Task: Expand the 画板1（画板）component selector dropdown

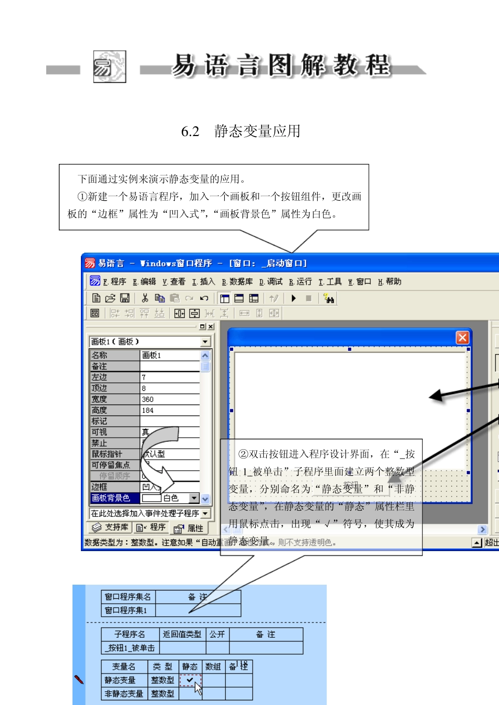Action: [205, 342]
